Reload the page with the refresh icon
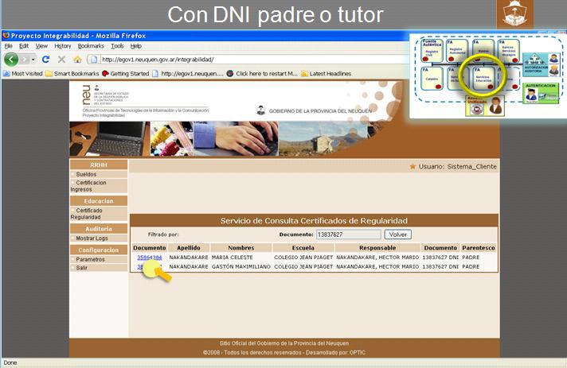This screenshot has width=567, height=368. tap(45, 60)
